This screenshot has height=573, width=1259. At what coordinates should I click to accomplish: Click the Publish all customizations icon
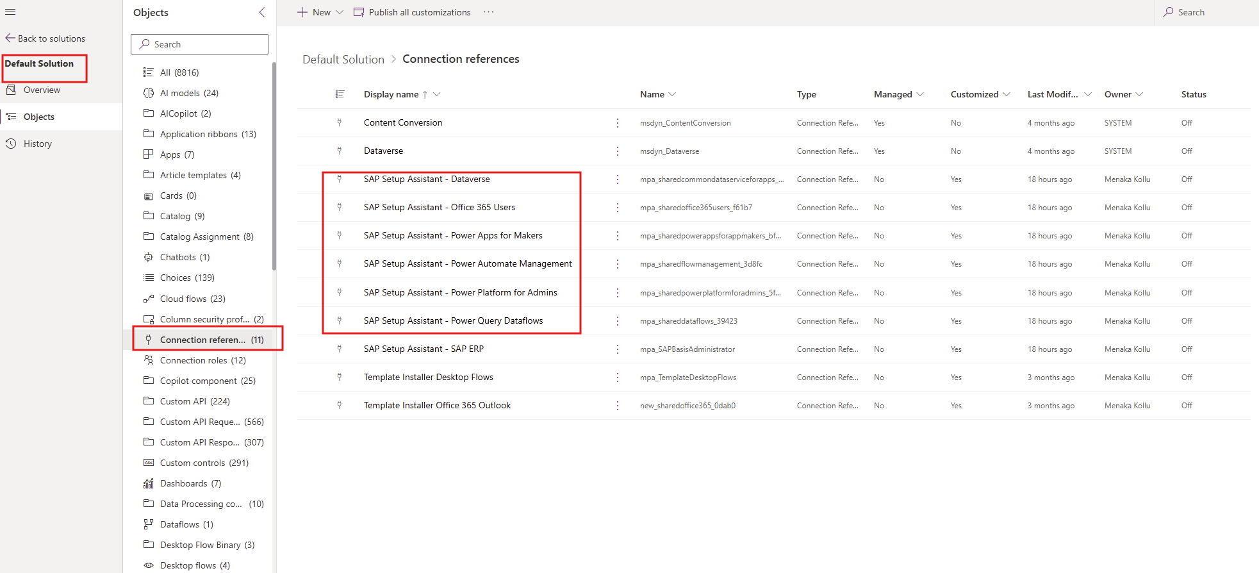(x=359, y=12)
